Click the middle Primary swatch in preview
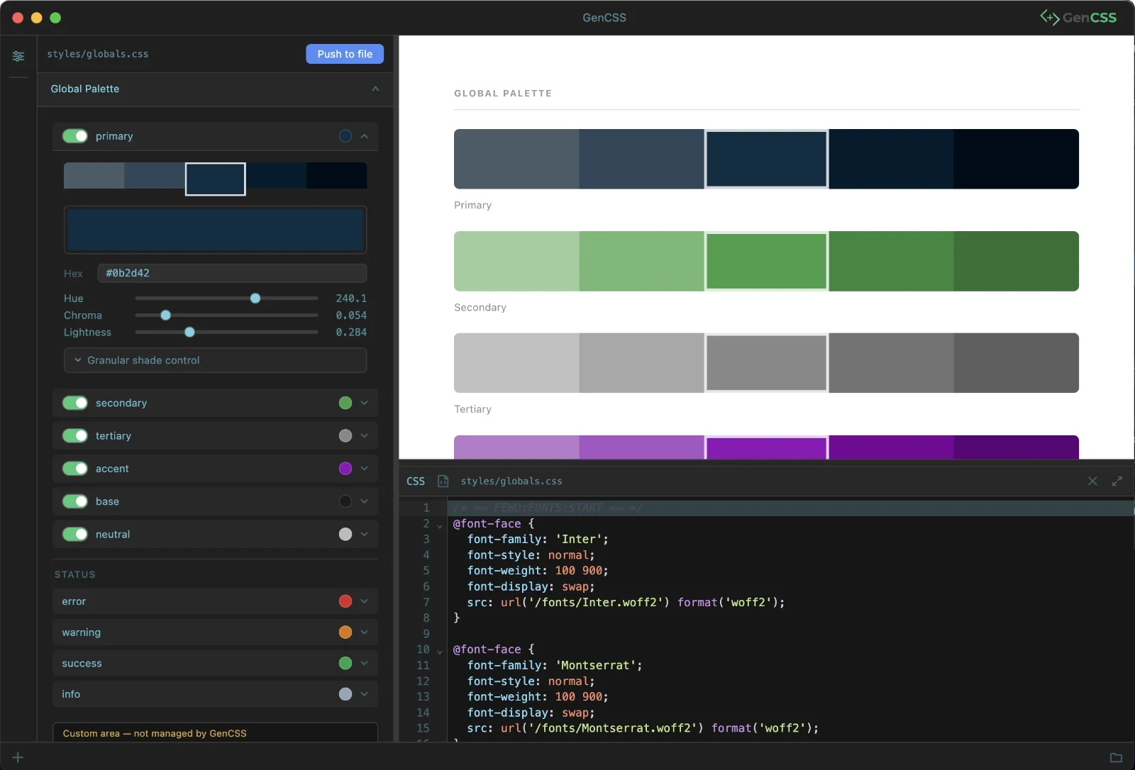The width and height of the screenshot is (1135, 770). point(766,159)
